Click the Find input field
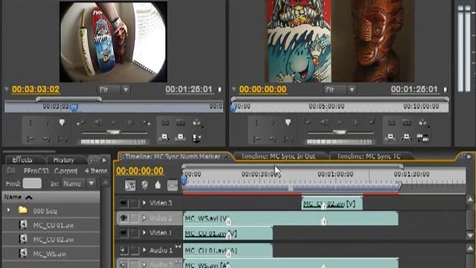 pyautogui.click(x=32, y=183)
